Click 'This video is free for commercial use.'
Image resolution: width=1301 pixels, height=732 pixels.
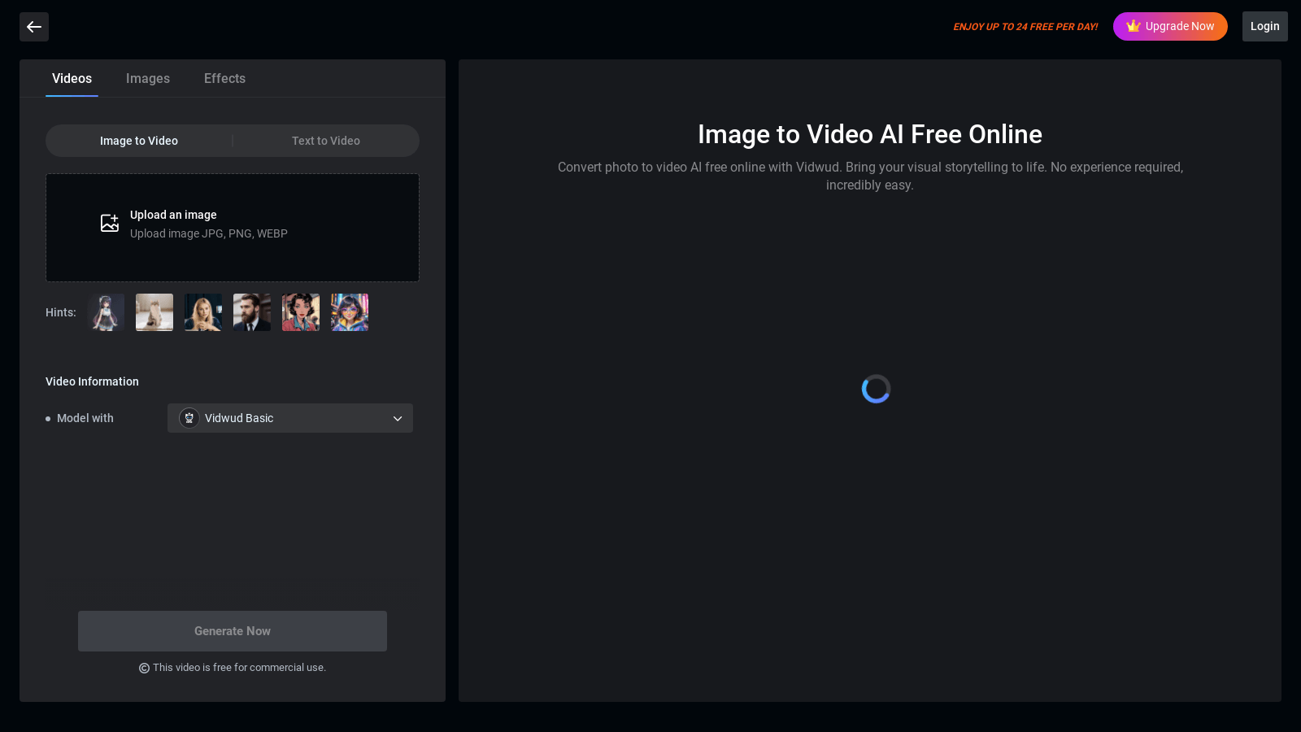coord(239,668)
